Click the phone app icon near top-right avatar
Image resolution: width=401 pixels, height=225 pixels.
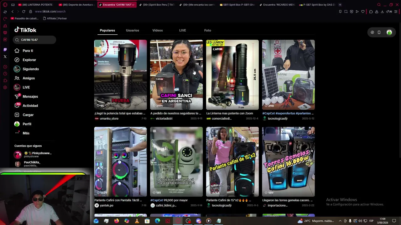click(x=379, y=32)
